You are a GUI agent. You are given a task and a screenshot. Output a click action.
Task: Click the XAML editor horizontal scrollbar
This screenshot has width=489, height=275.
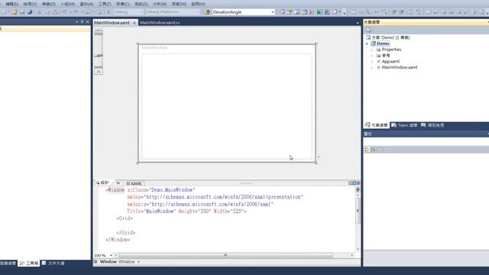tap(225, 255)
